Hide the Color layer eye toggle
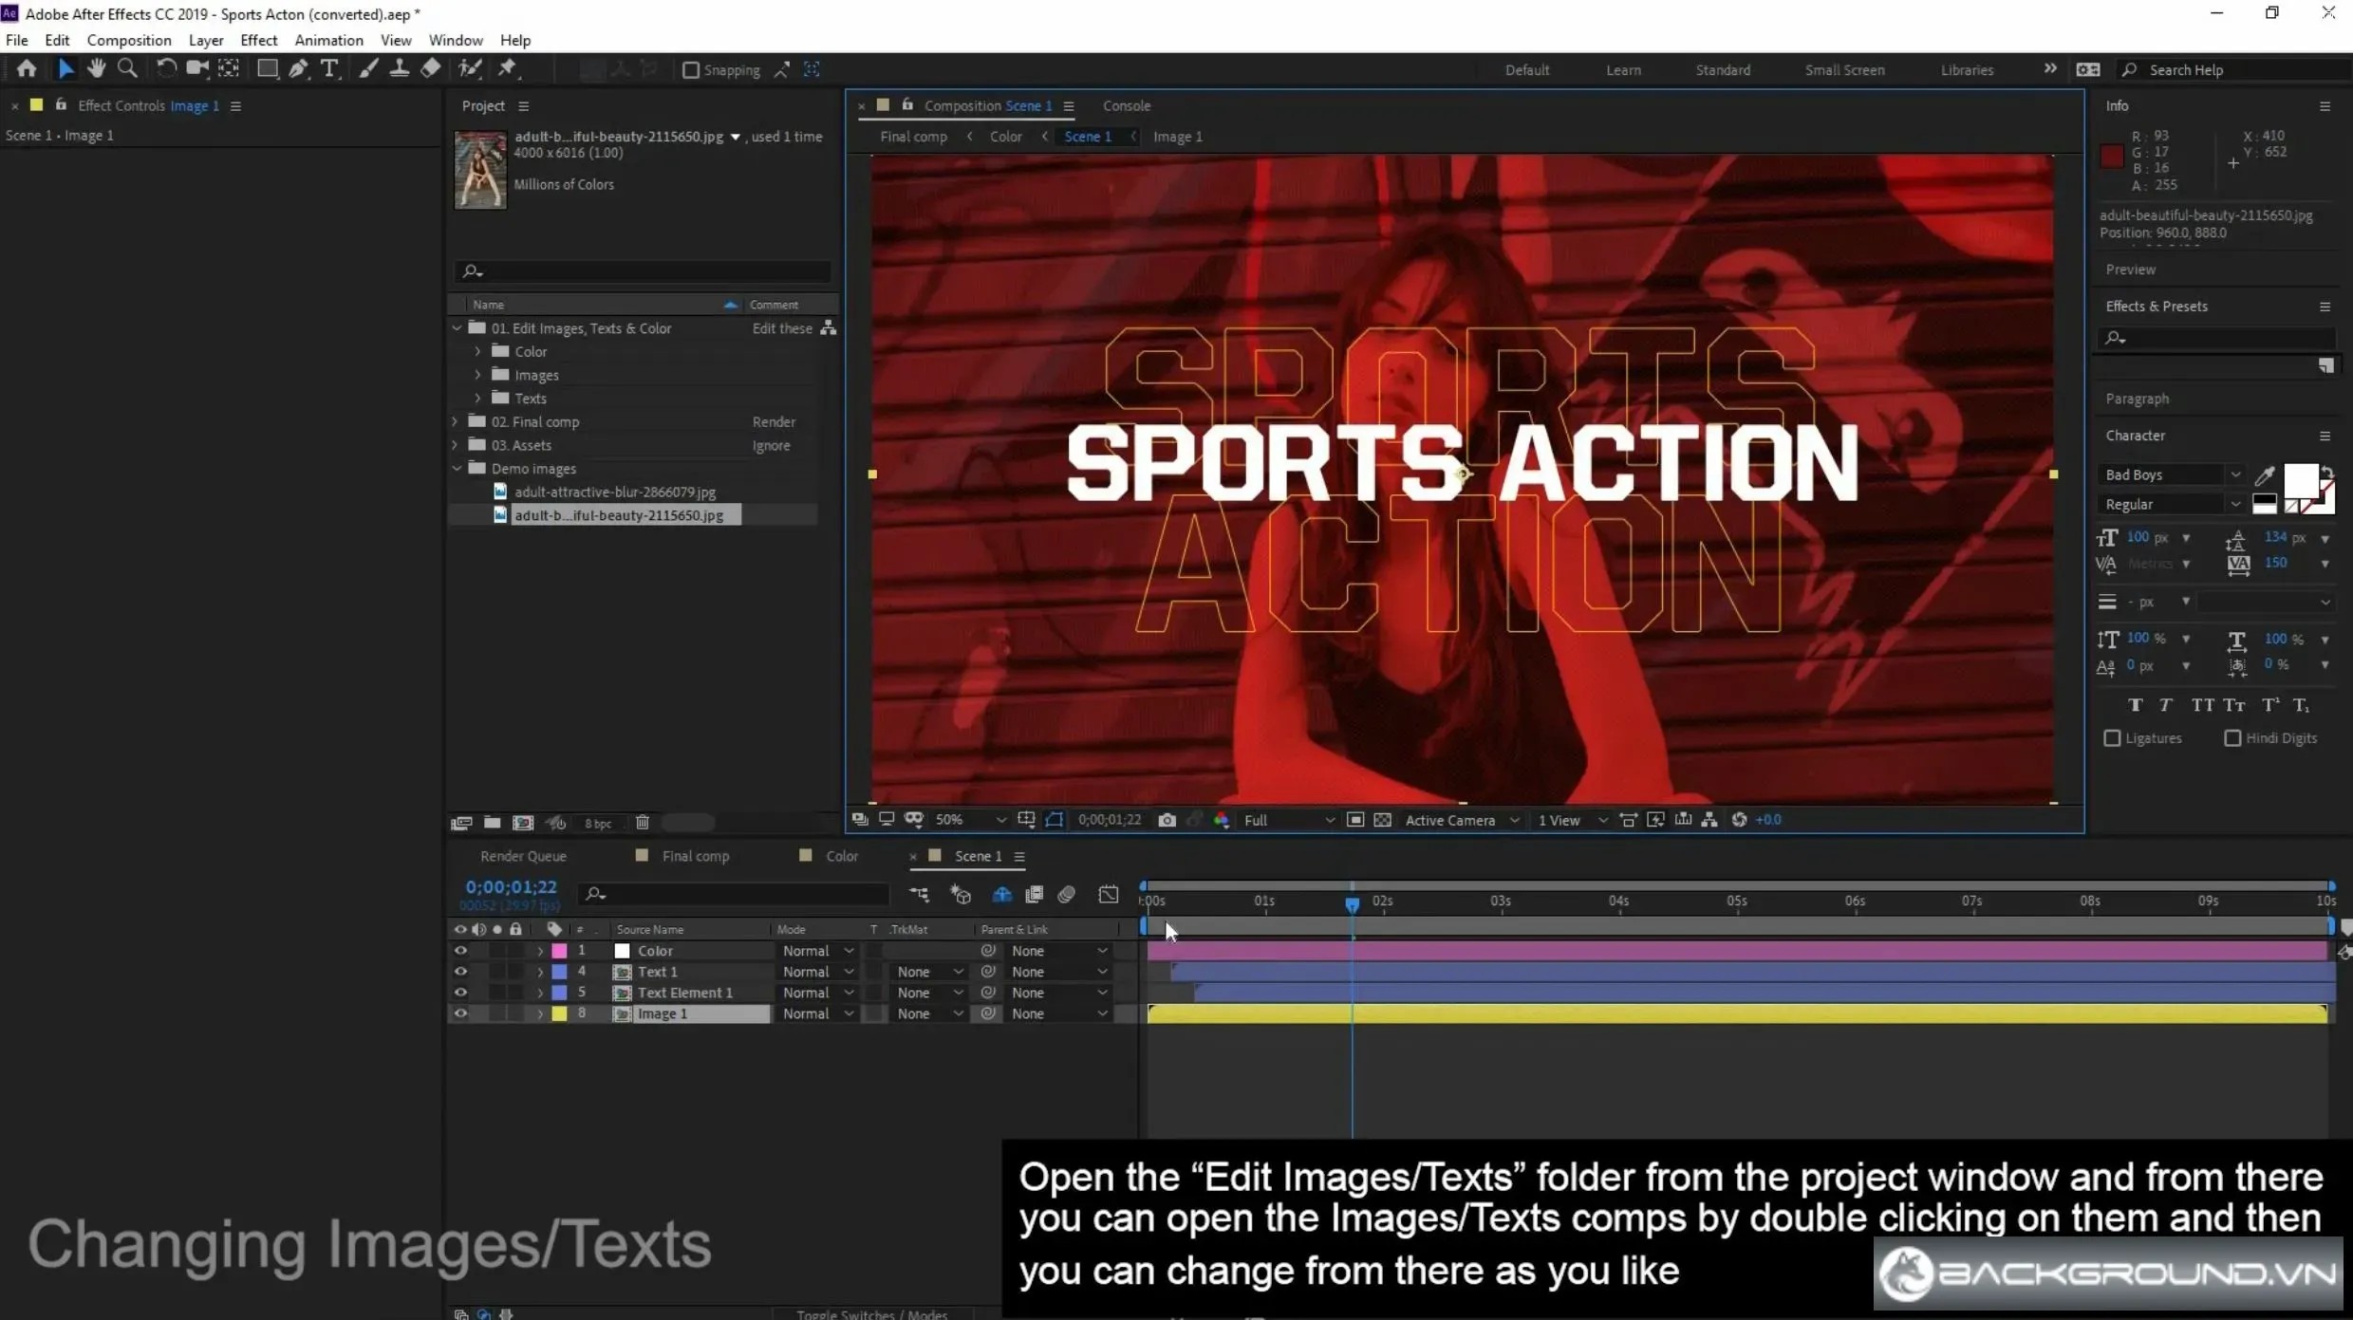Image resolution: width=2353 pixels, height=1320 pixels. point(460,951)
